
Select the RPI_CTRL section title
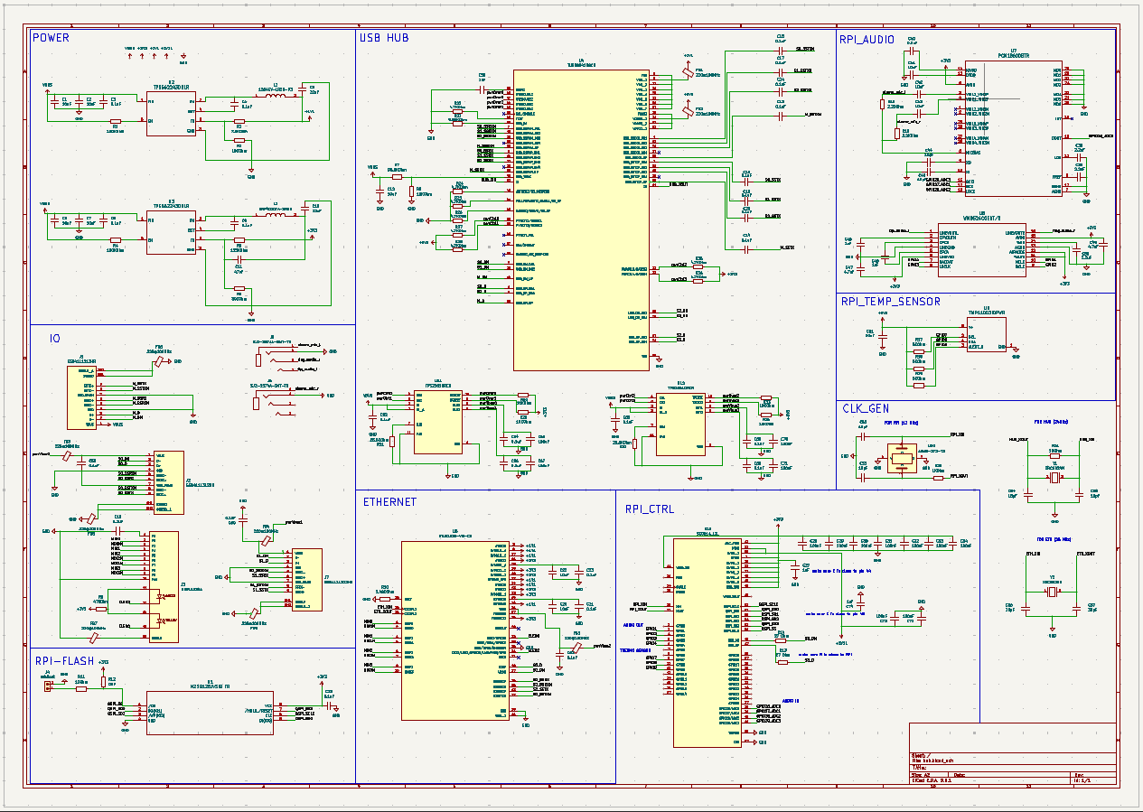click(x=650, y=509)
